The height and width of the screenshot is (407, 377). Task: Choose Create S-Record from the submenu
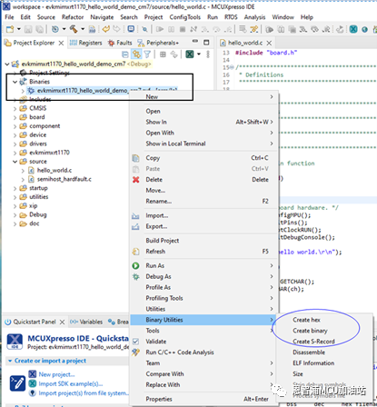tap(313, 342)
